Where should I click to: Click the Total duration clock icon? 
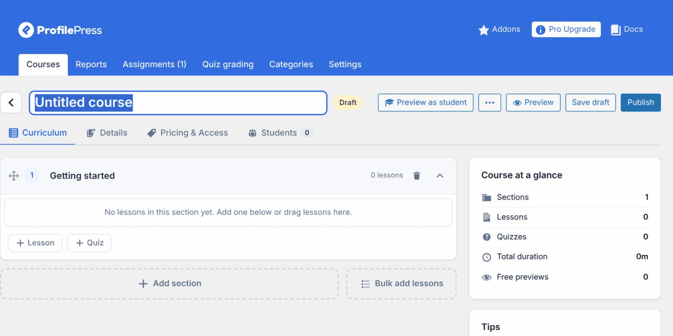(x=486, y=257)
